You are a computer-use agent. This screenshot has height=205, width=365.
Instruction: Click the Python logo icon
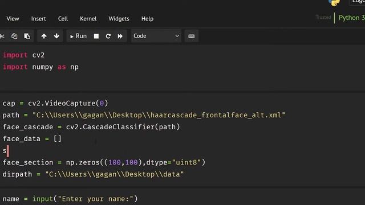pyautogui.click(x=334, y=2)
